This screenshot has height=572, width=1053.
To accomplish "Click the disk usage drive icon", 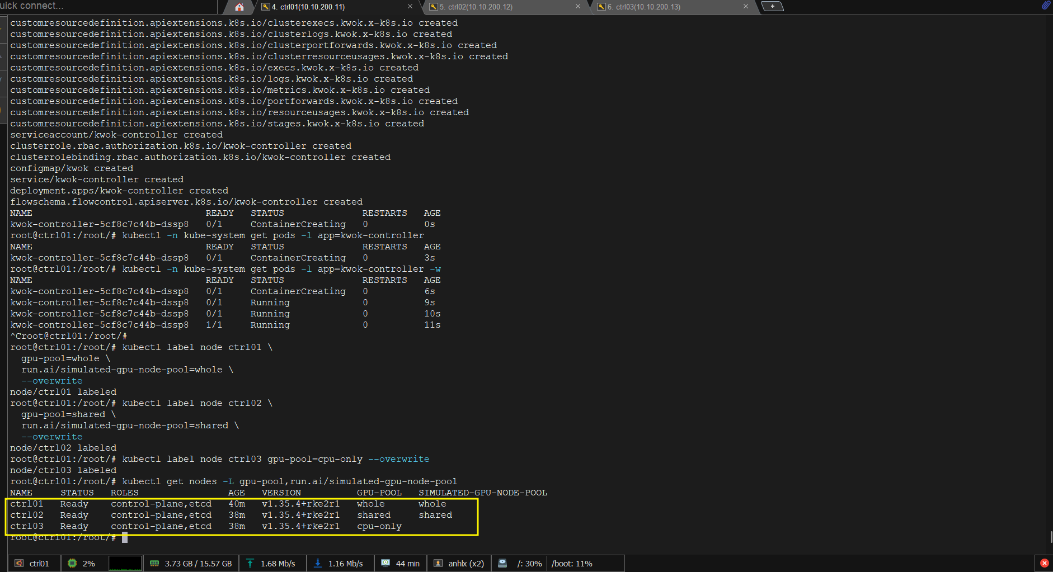I will pos(502,563).
